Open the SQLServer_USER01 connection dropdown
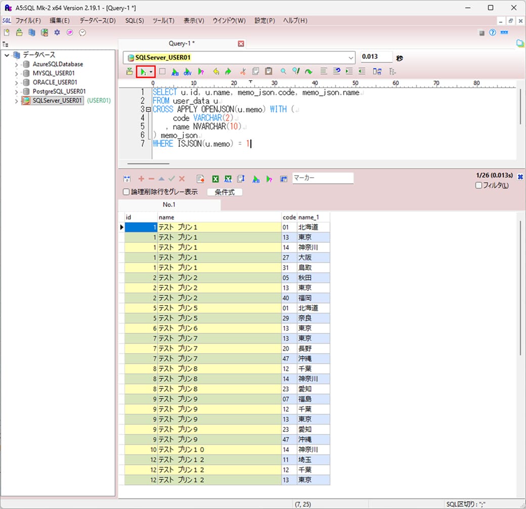This screenshot has width=526, height=509. coord(351,58)
